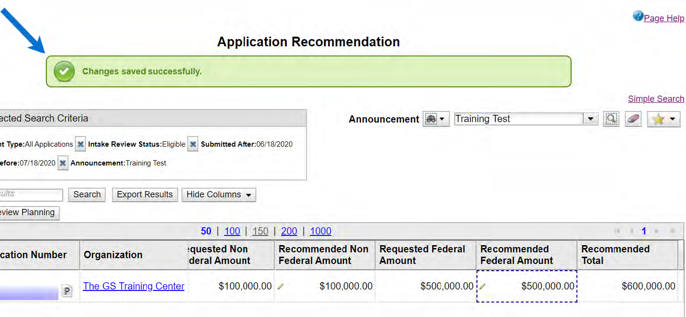Click the P icon beside application number
Image resolution: width=686 pixels, height=317 pixels.
pyautogui.click(x=67, y=291)
